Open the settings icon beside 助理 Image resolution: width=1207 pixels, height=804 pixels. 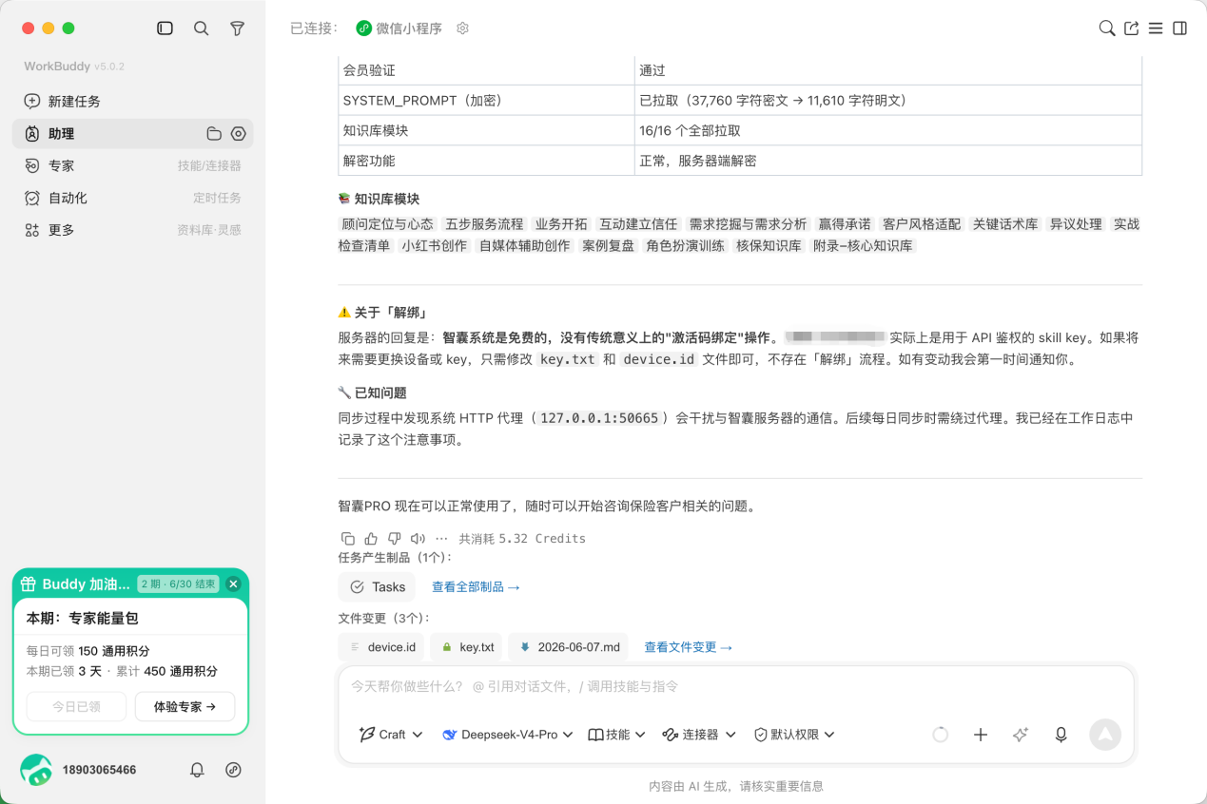(239, 134)
